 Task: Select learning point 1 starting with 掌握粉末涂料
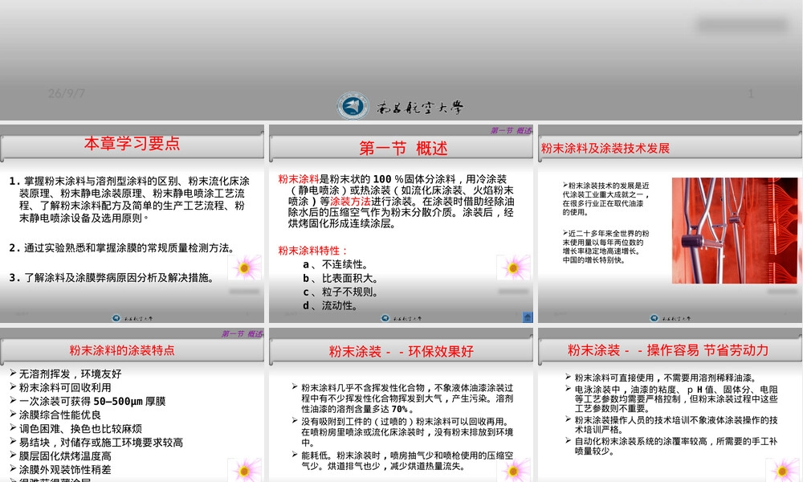point(129,199)
